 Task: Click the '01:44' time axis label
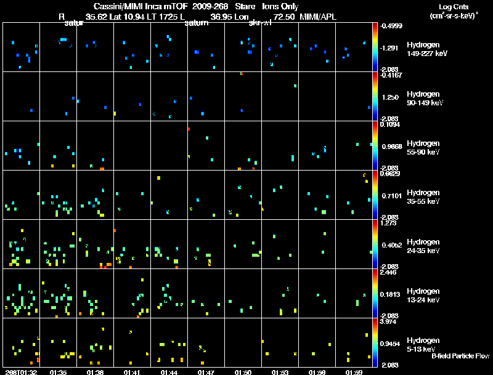point(169,373)
